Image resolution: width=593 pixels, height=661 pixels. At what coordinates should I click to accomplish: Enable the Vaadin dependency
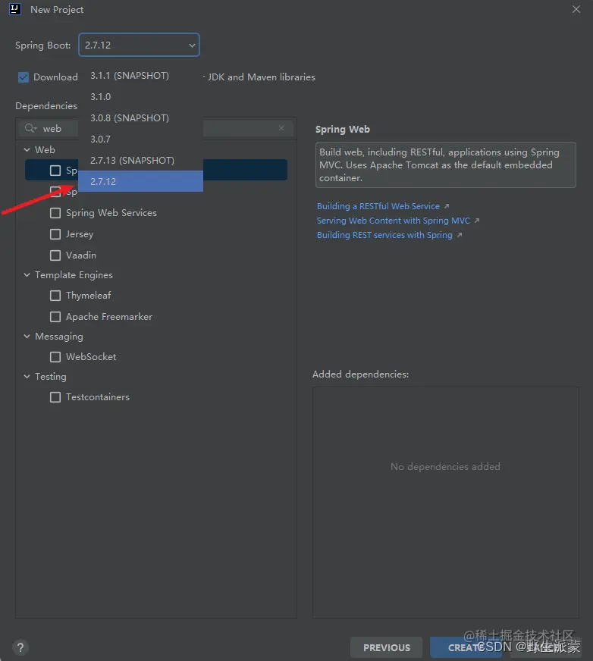pos(55,255)
